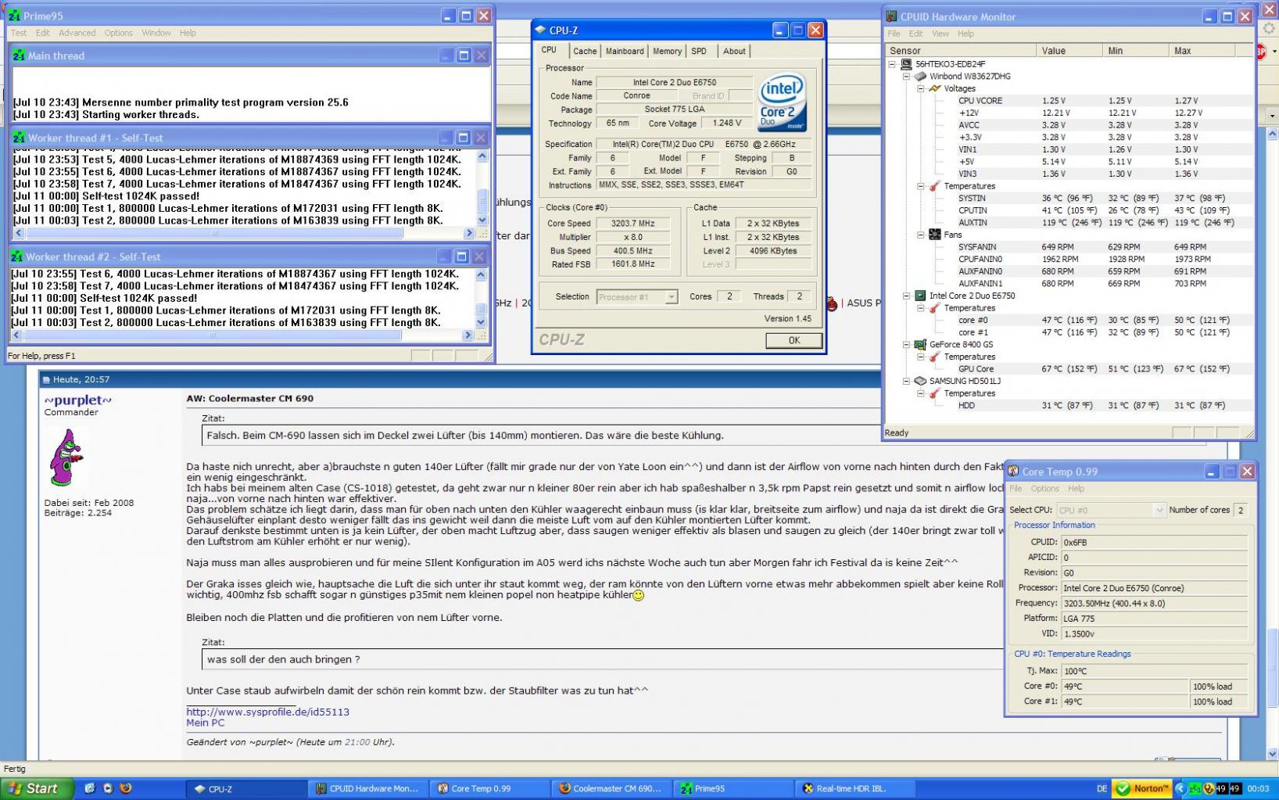
Task: Click the Worker thread #1 vertical scrollbar
Action: (x=482, y=188)
